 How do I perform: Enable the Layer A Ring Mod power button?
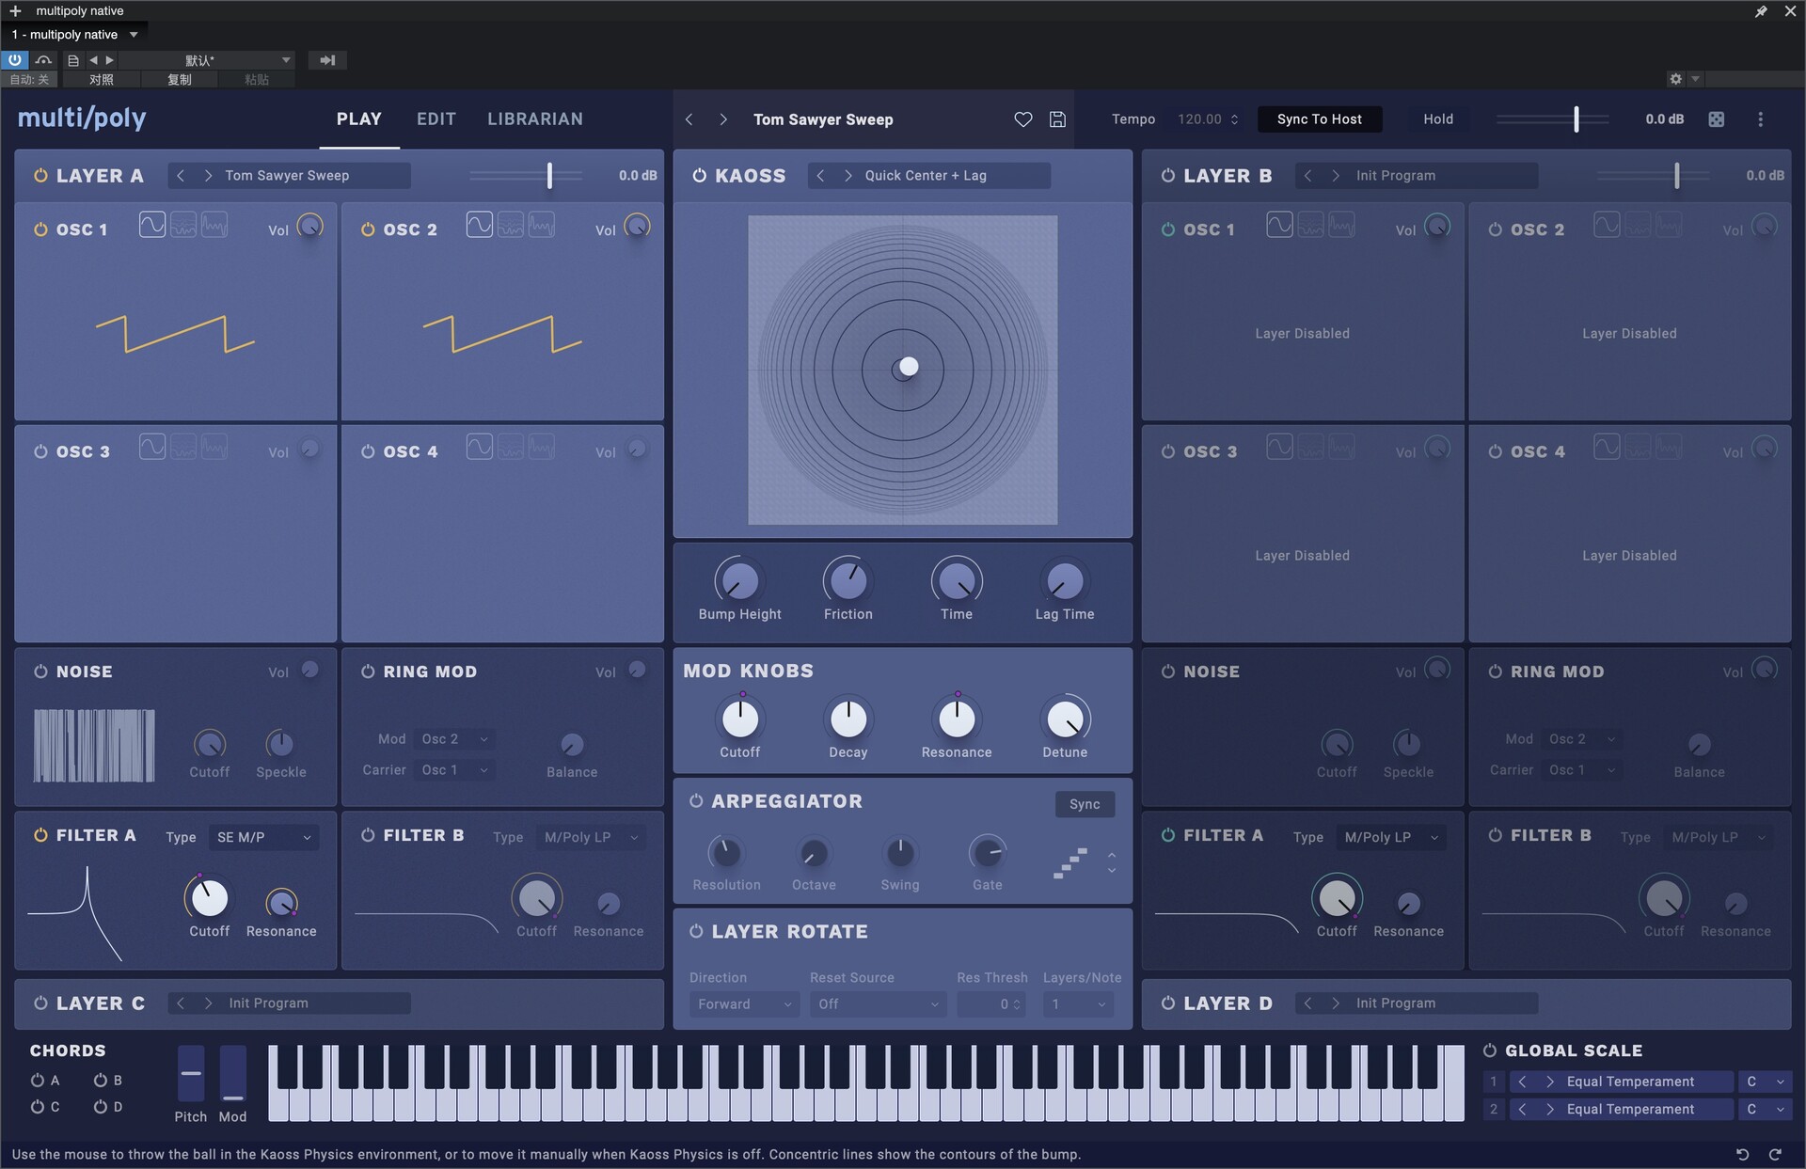368,671
